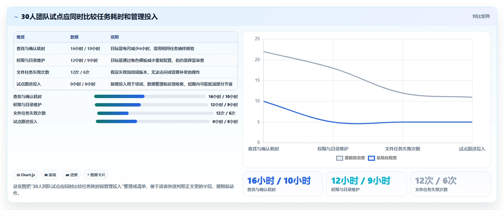Click progress value 12次 / 6次
Image resolution: width=504 pixels, height=210 pixels.
click(x=226, y=113)
